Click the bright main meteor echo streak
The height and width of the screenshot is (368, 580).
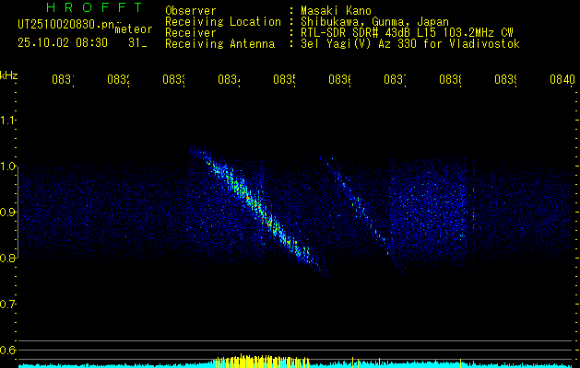(259, 209)
